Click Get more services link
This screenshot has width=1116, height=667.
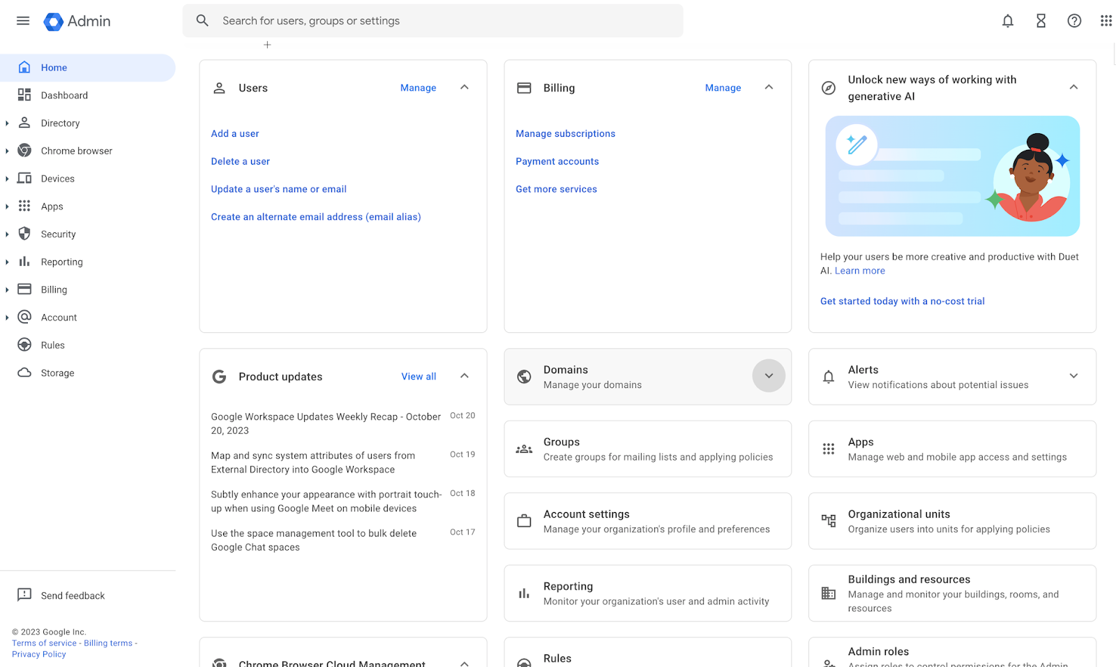(x=557, y=189)
